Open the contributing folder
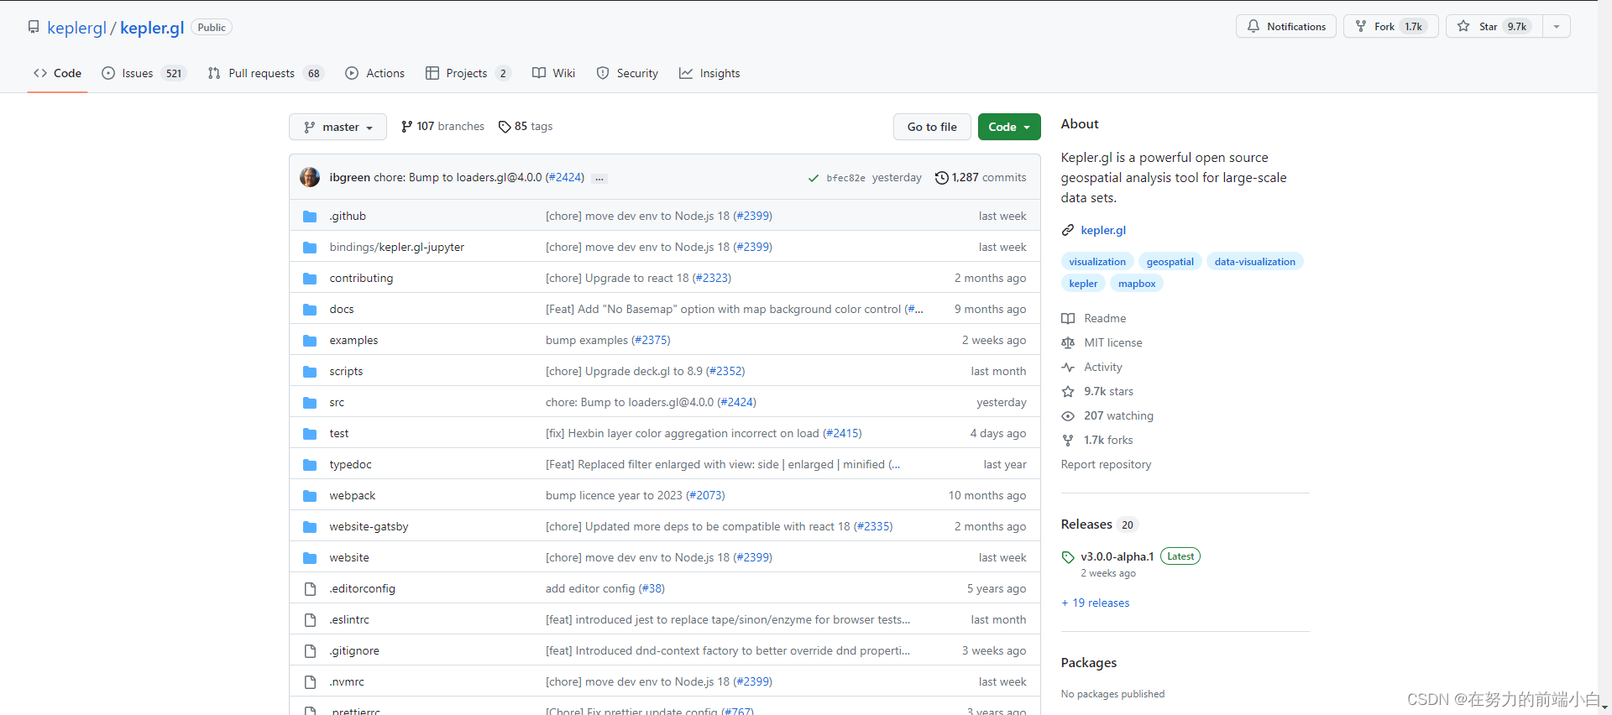The width and height of the screenshot is (1612, 715). [361, 279]
